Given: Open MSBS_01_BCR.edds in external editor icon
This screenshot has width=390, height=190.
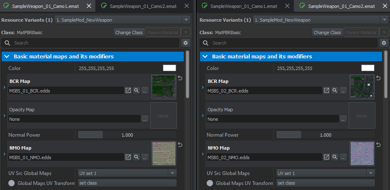Looking at the screenshot, I should pos(128,90).
